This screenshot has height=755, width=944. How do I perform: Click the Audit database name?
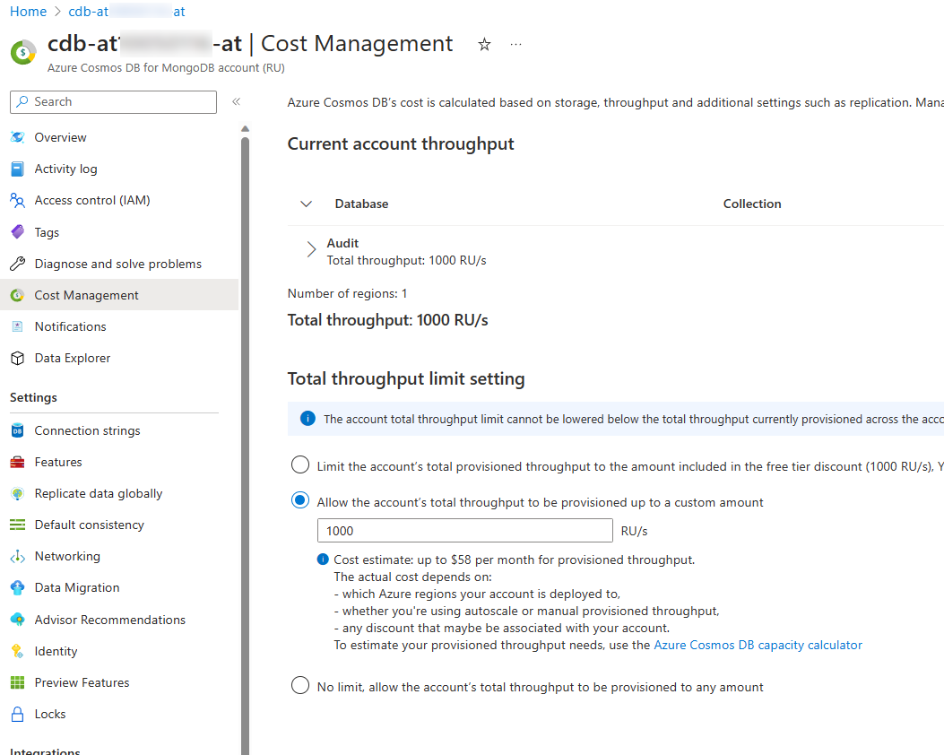(342, 243)
